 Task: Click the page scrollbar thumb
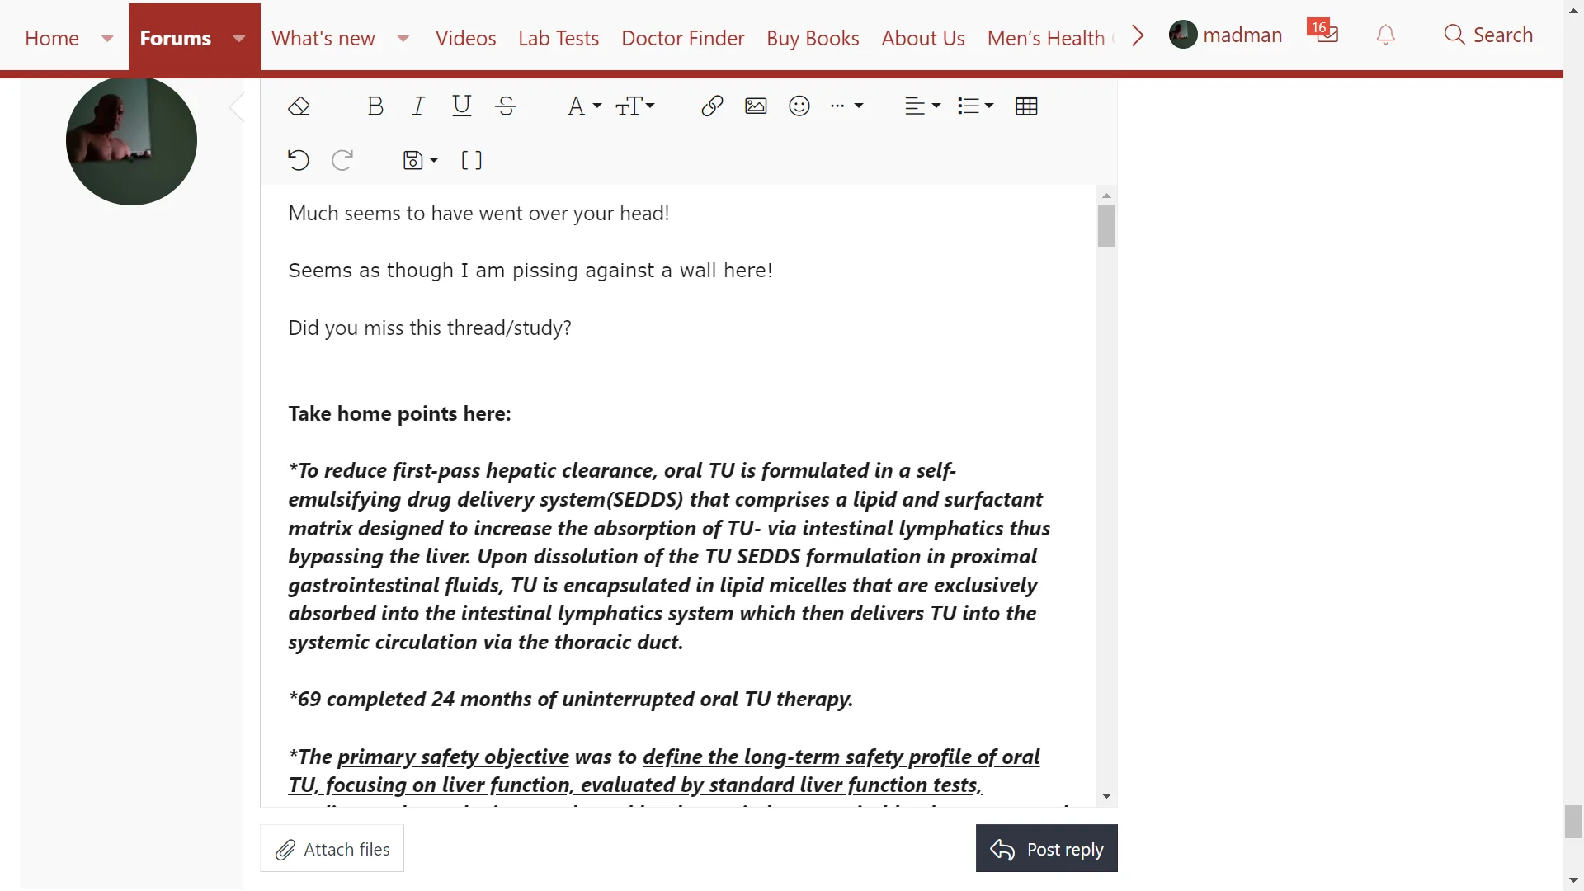coord(1573,822)
